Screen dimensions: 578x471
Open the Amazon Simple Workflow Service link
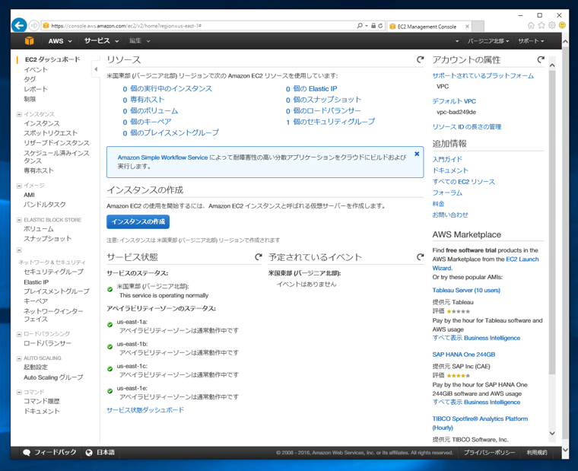163,158
